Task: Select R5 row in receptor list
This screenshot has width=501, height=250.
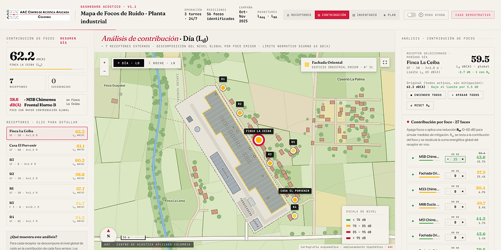Action: (x=47, y=205)
